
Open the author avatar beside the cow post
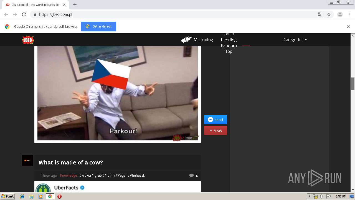(x=27, y=161)
